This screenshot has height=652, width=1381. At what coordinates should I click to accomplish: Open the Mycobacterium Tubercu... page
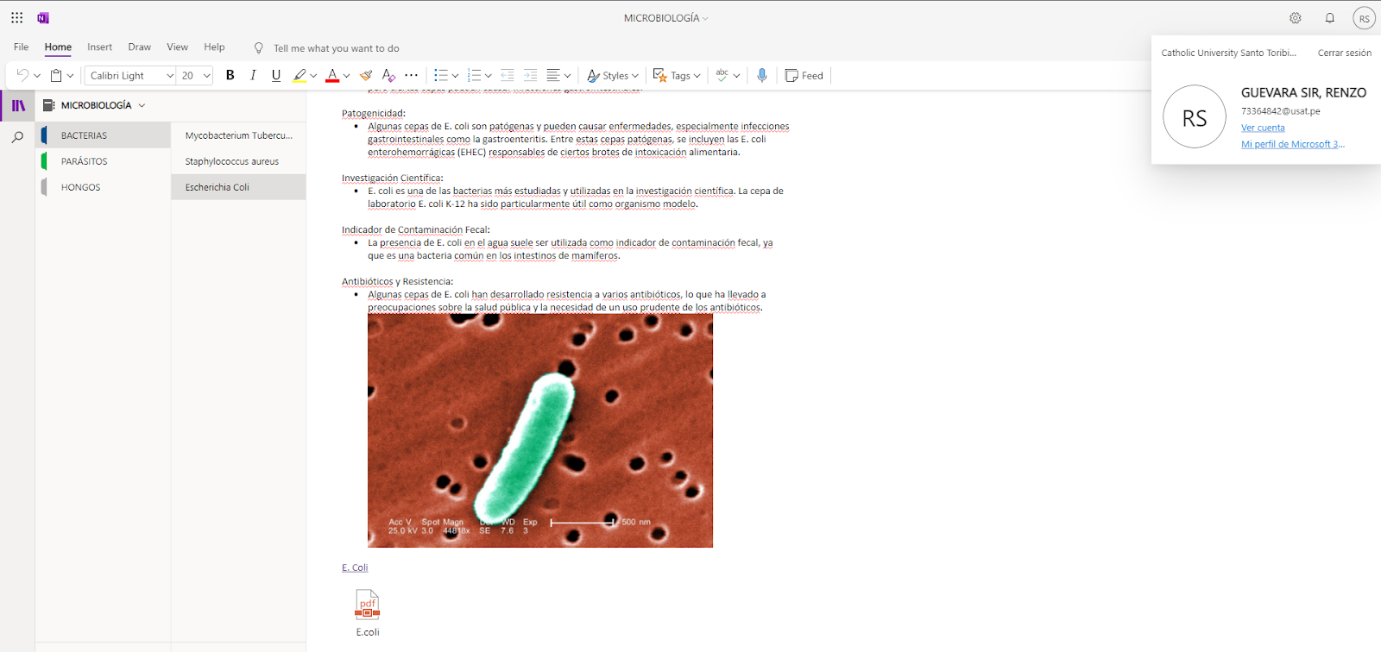coord(238,135)
